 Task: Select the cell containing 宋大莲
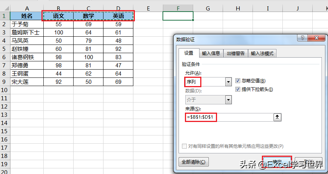coord(27,82)
